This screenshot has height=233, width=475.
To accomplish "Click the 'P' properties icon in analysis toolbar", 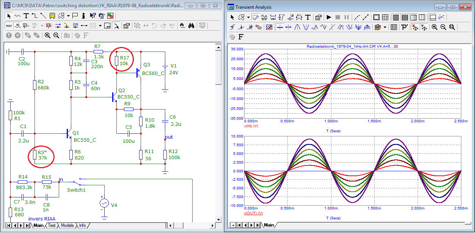I will pyautogui.click(x=404, y=27).
